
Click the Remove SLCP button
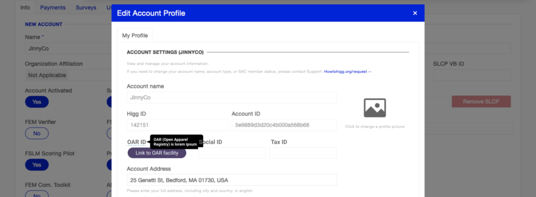pos(482,102)
